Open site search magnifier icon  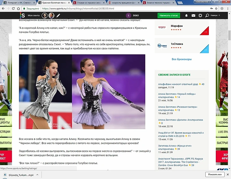click(x=207, y=15)
